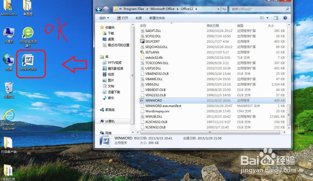The image size is (313, 181).
Task: Click the WINWORD icon in details pane
Action: coord(105,141)
